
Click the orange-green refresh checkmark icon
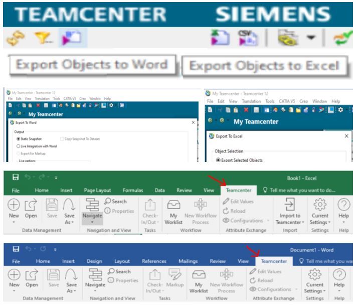pos(342,38)
